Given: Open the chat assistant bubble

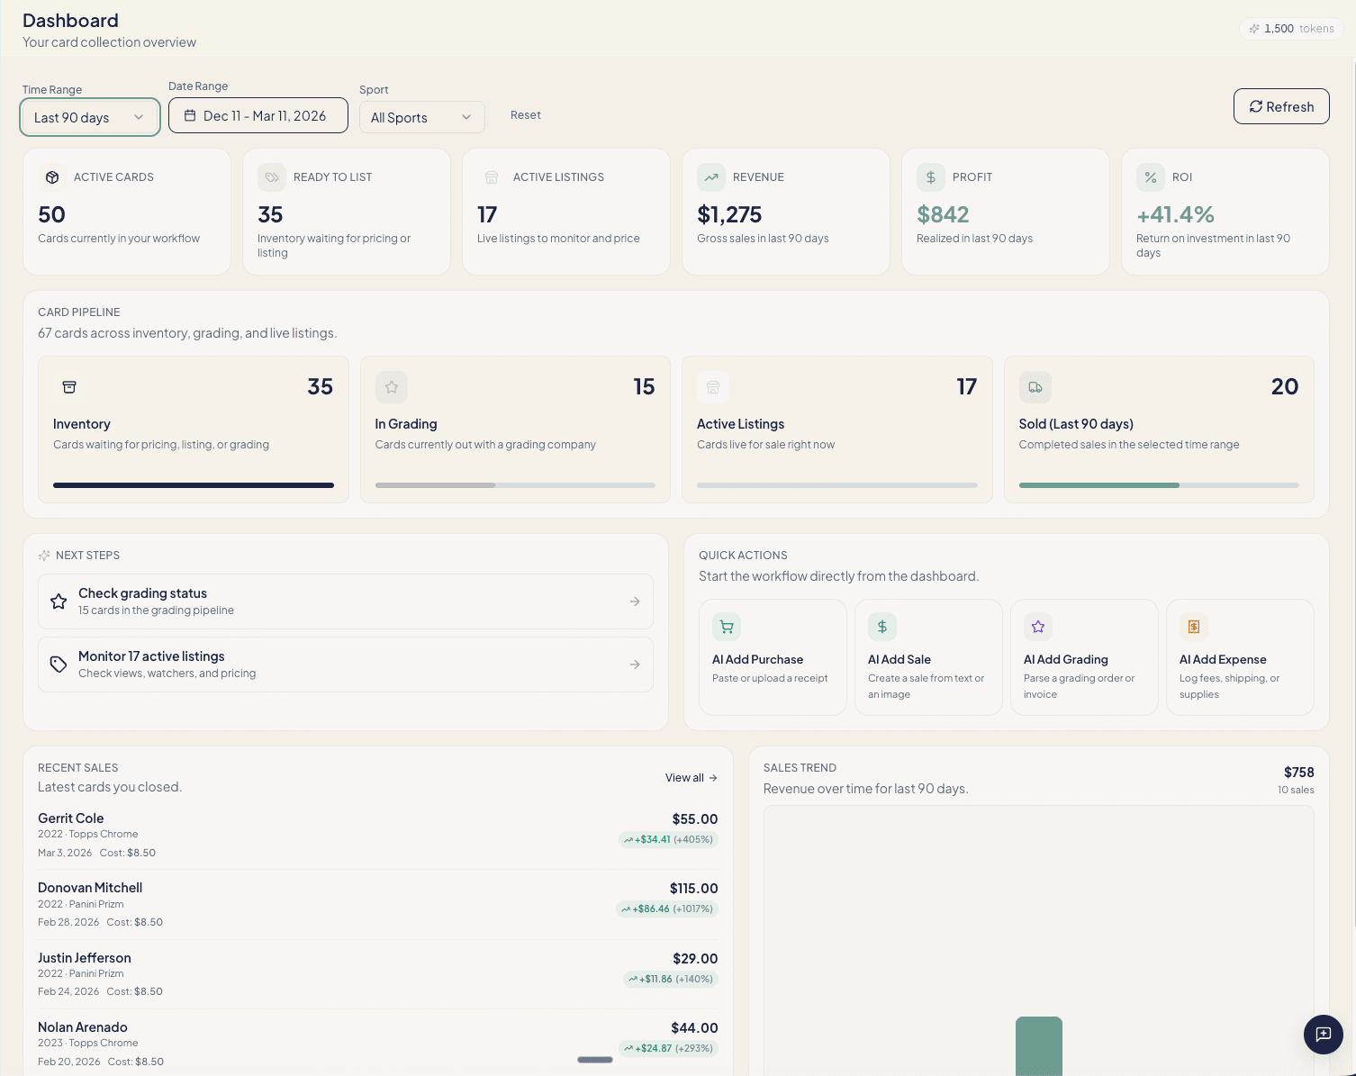Looking at the screenshot, I should click(1323, 1035).
